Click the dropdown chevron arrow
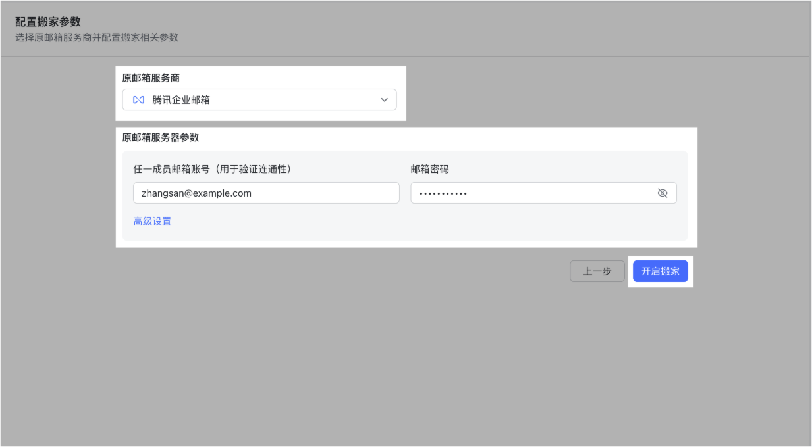 point(385,100)
